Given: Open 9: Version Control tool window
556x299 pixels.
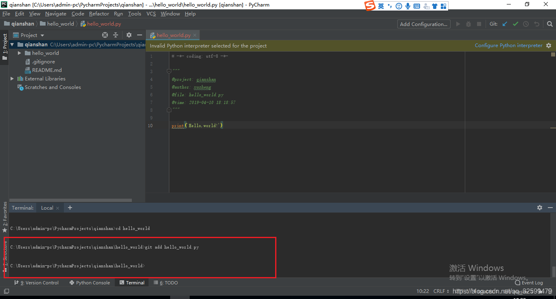Looking at the screenshot, I should [37, 283].
